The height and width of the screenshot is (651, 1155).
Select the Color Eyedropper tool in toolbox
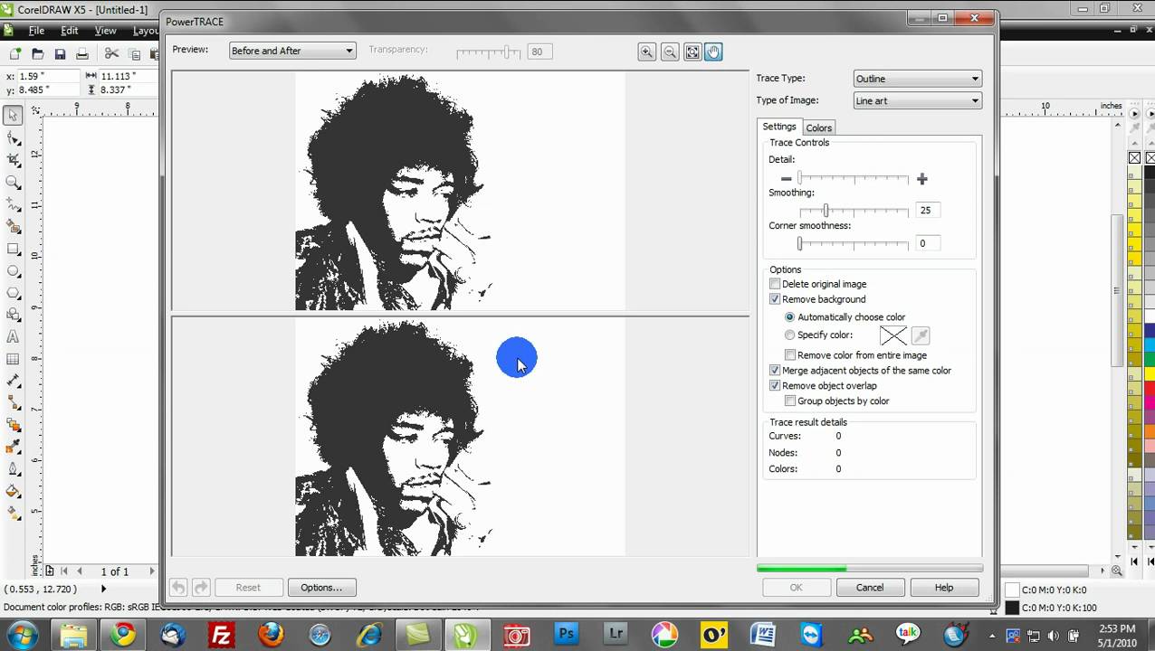[13, 448]
